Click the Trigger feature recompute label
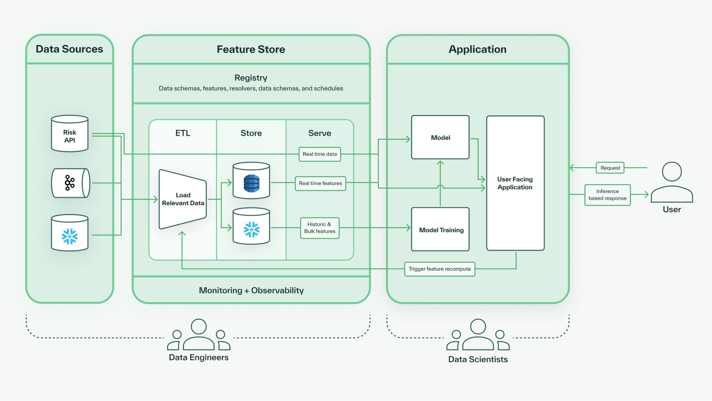The height and width of the screenshot is (401, 712). tap(439, 269)
